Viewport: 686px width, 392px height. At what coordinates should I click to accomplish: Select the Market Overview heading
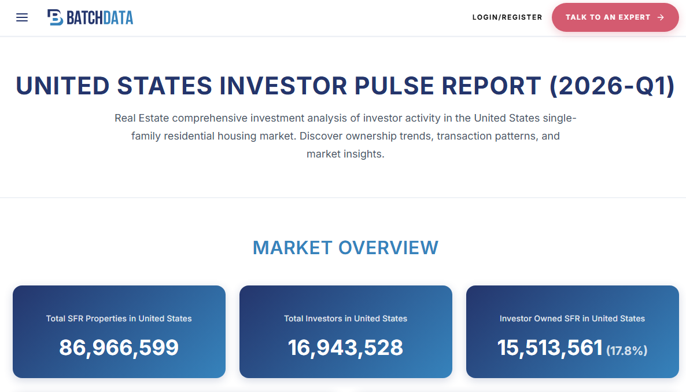(x=346, y=248)
